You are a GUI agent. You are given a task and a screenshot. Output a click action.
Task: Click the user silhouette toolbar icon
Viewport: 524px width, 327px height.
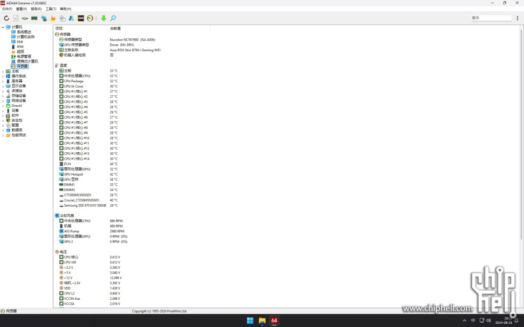(72, 18)
